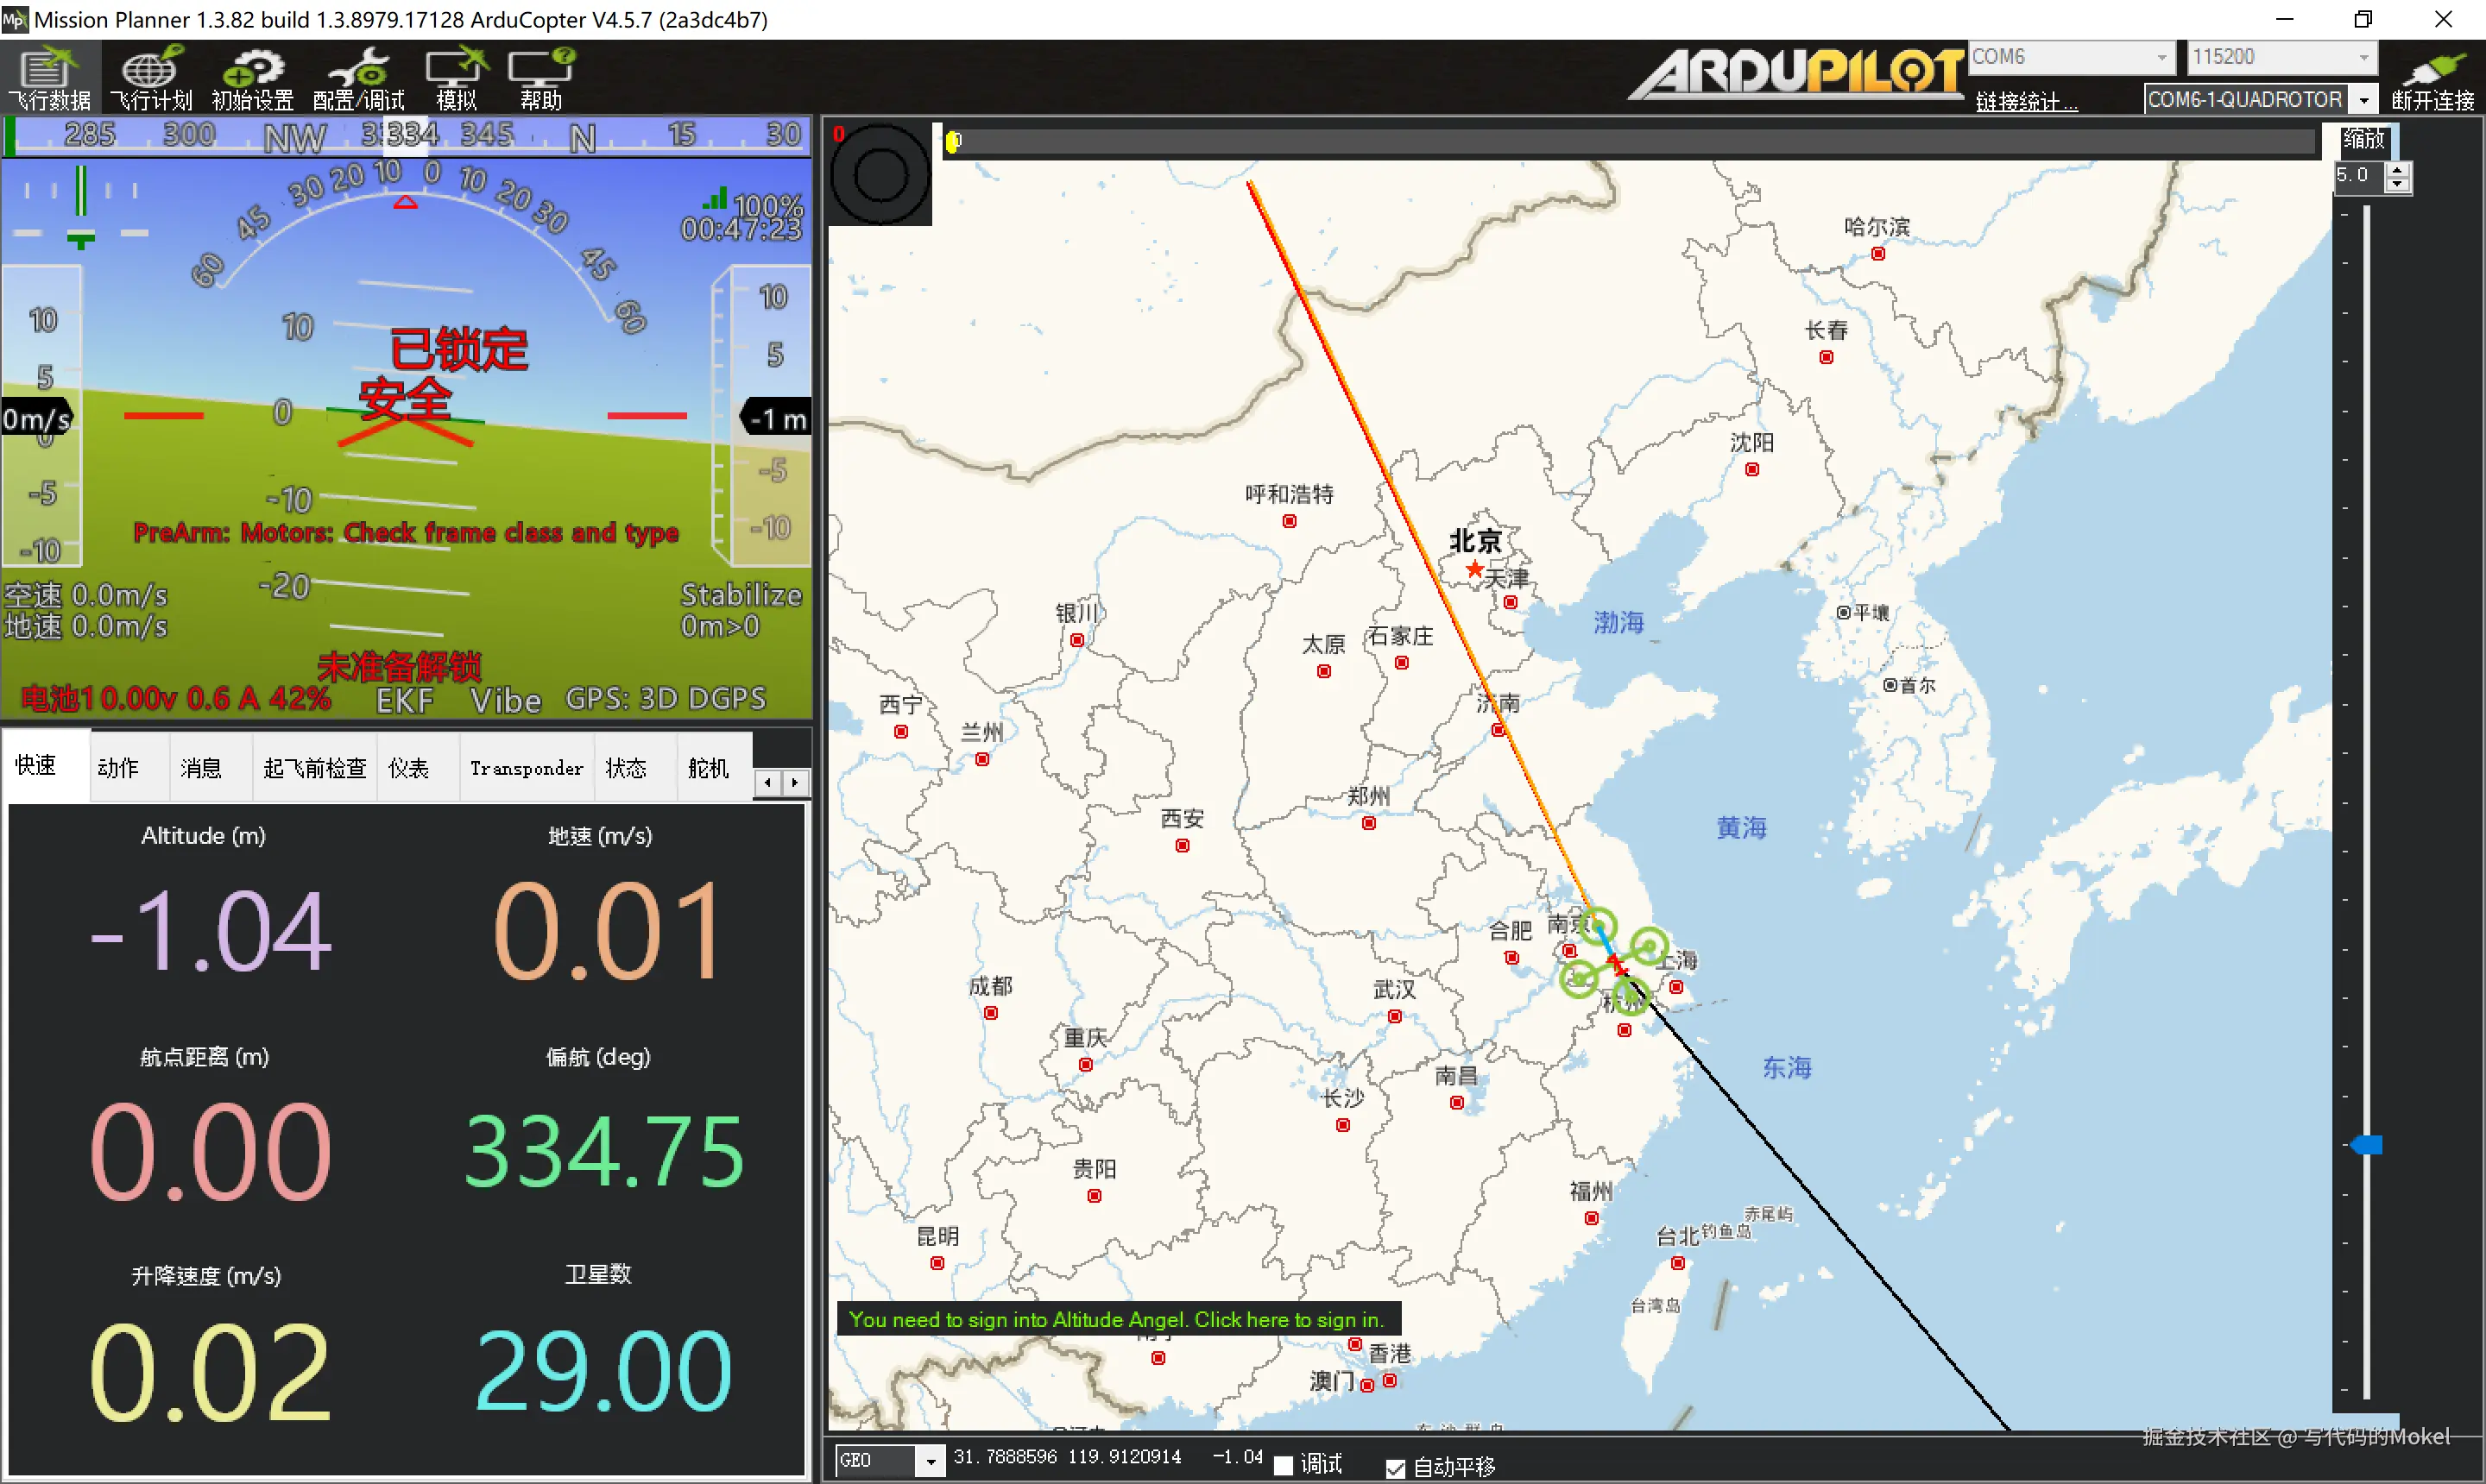The image size is (2486, 1484).
Task: Open the GEO coordinate system dropdown
Action: point(931,1461)
